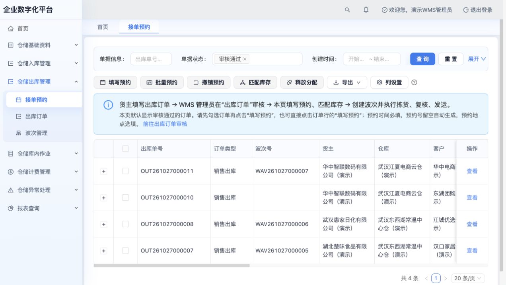Click 查看 for order OUT261027000011

(472, 171)
